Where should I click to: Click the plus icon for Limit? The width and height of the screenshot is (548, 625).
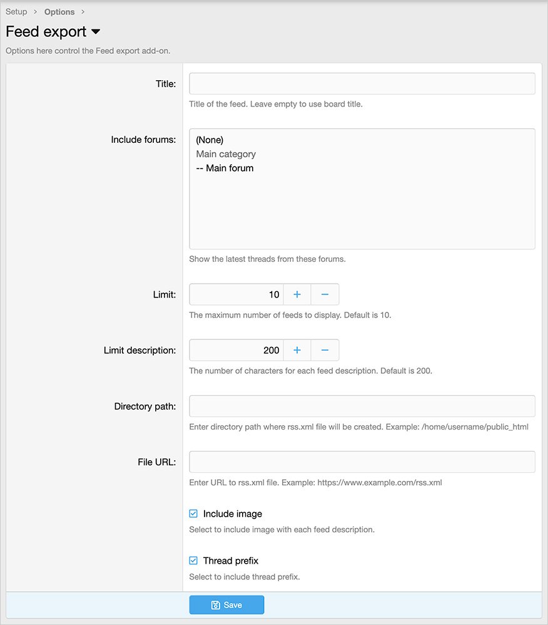[x=297, y=294]
